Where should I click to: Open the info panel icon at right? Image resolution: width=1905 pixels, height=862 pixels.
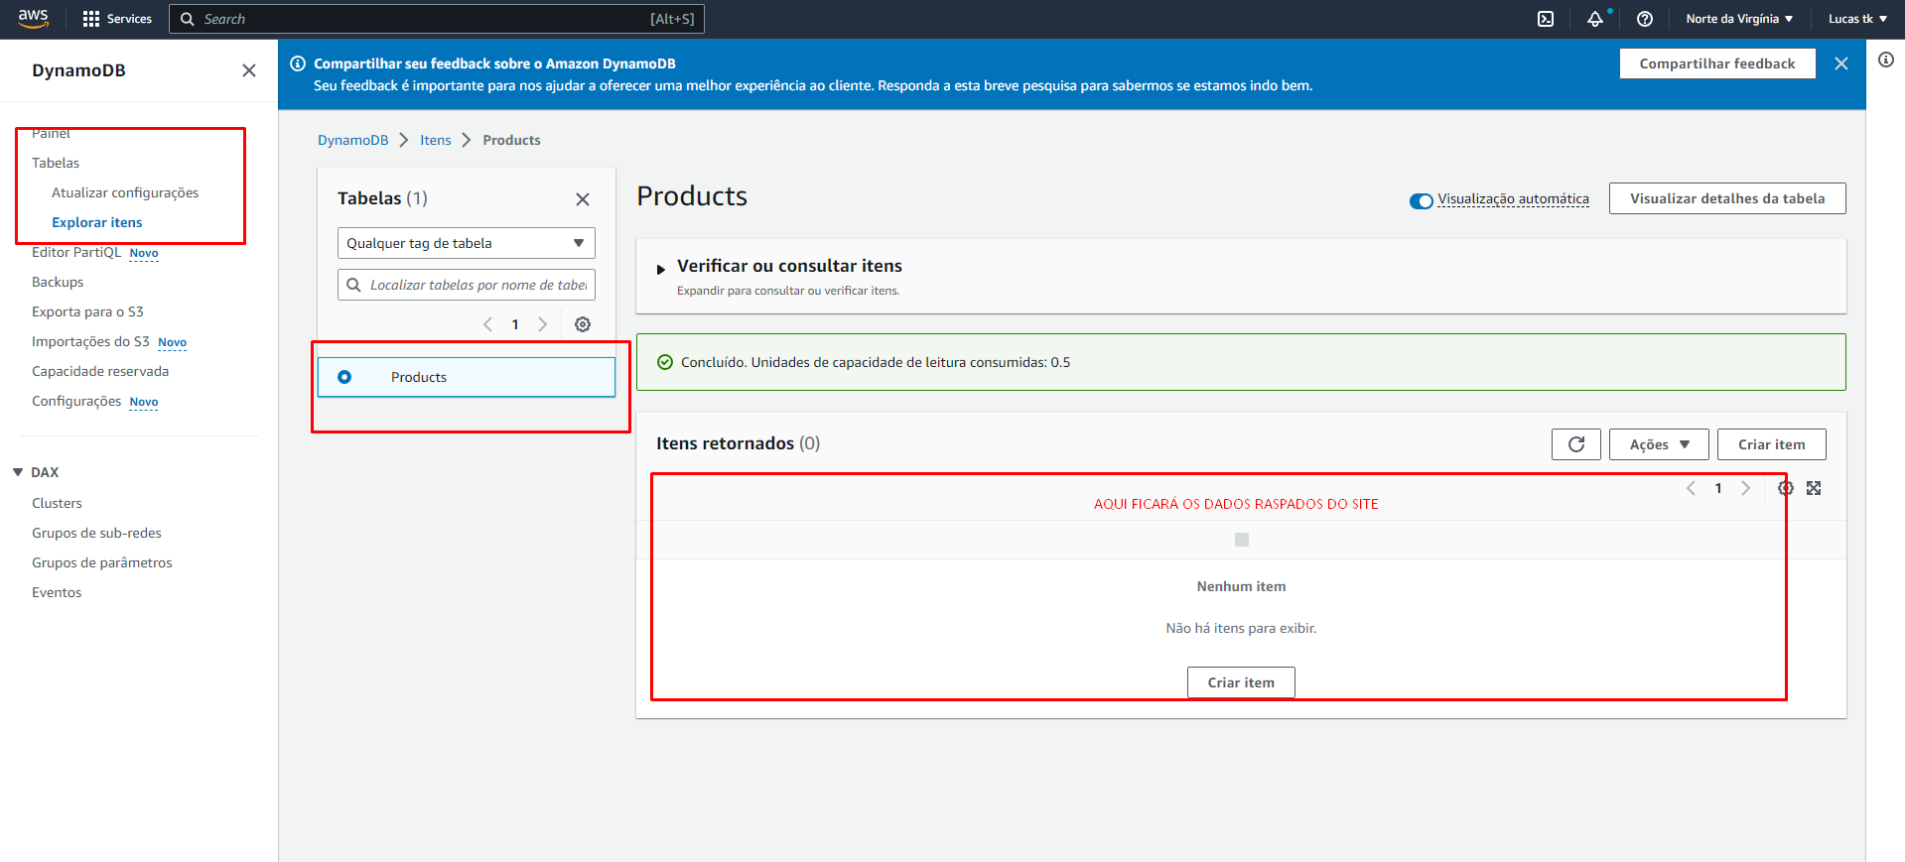(x=1886, y=60)
